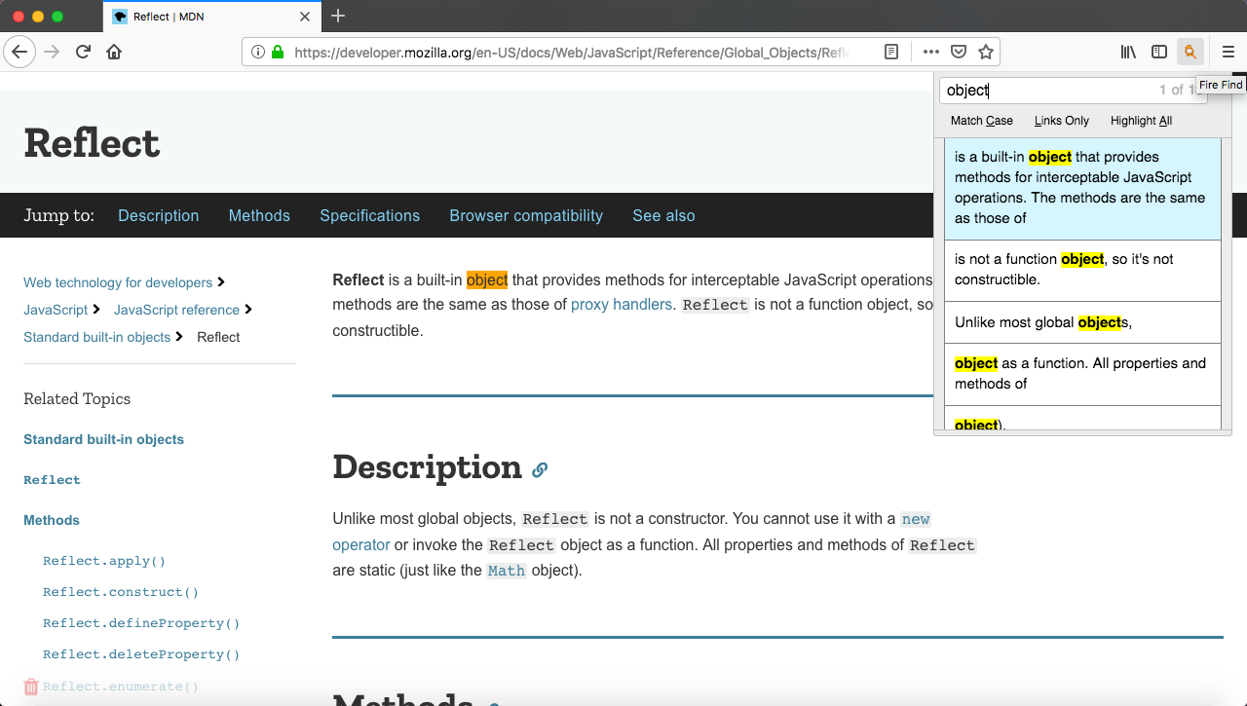Open Reflect.defineProperty() sidebar link
The image size is (1247, 706).
(x=141, y=623)
